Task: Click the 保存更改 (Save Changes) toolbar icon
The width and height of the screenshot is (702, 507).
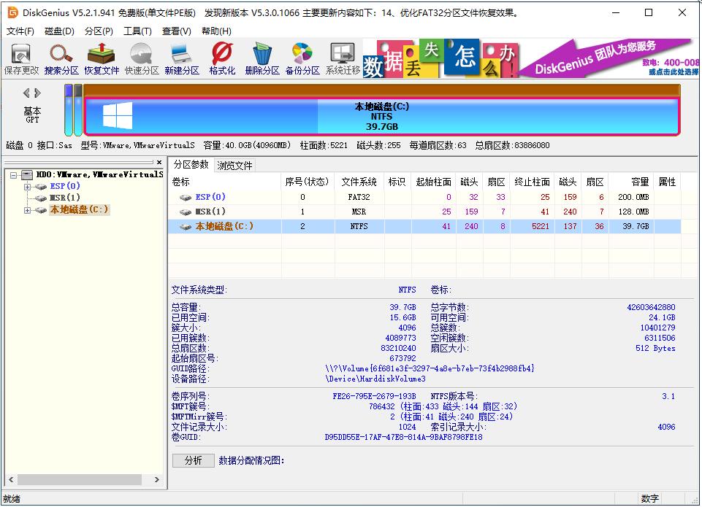Action: click(21, 58)
